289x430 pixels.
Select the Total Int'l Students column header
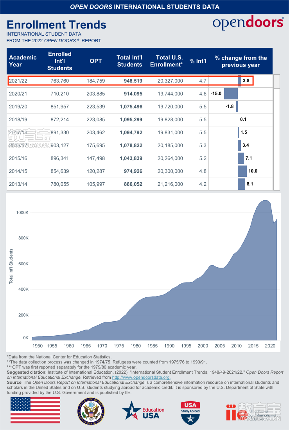coord(129,61)
